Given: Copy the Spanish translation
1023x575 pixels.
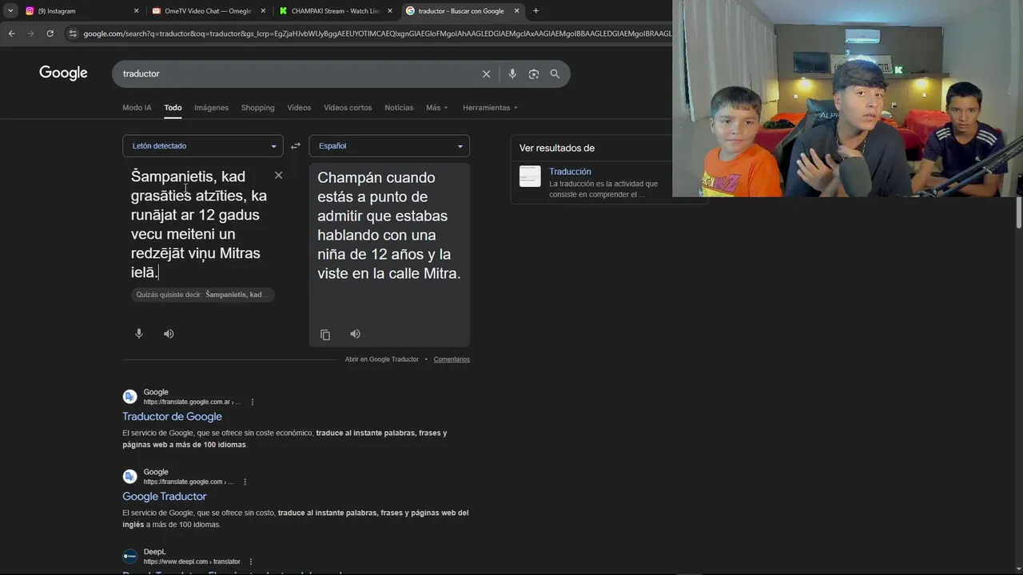Looking at the screenshot, I should 325,335.
